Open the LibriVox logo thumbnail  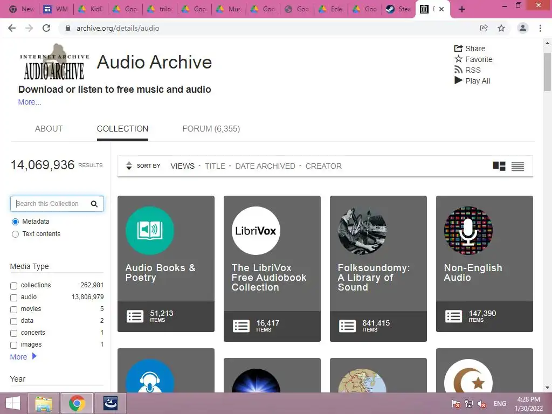[256, 231]
